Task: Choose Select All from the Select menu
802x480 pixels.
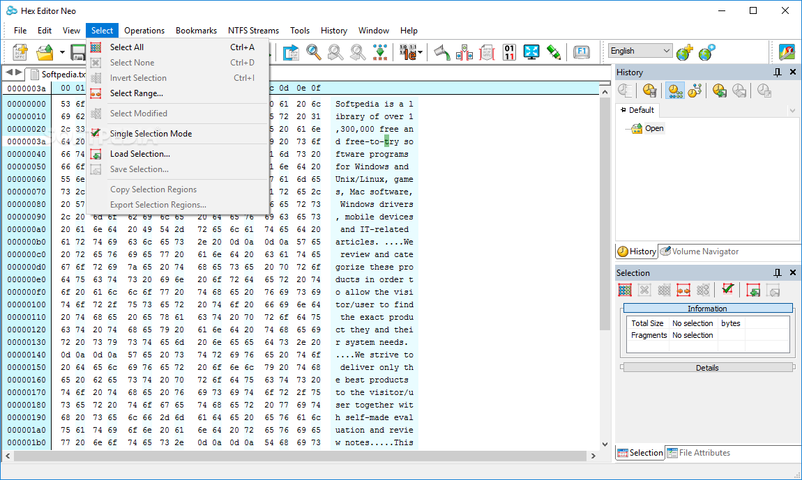Action: 178,47
